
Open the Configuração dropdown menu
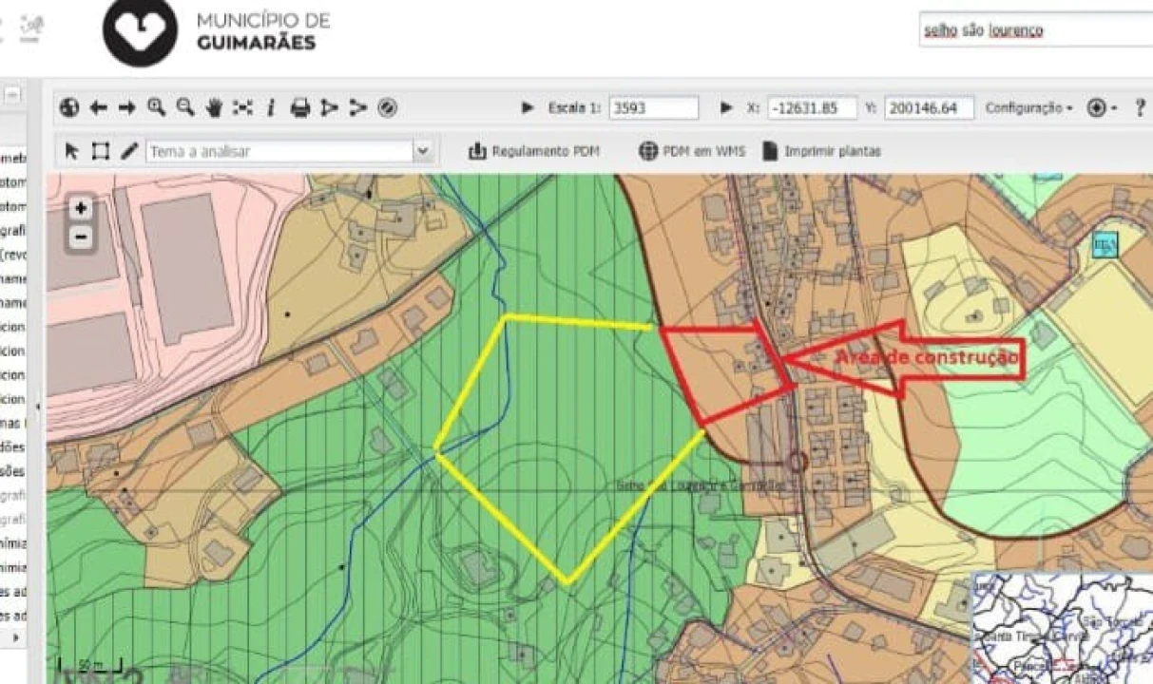coord(1028,107)
